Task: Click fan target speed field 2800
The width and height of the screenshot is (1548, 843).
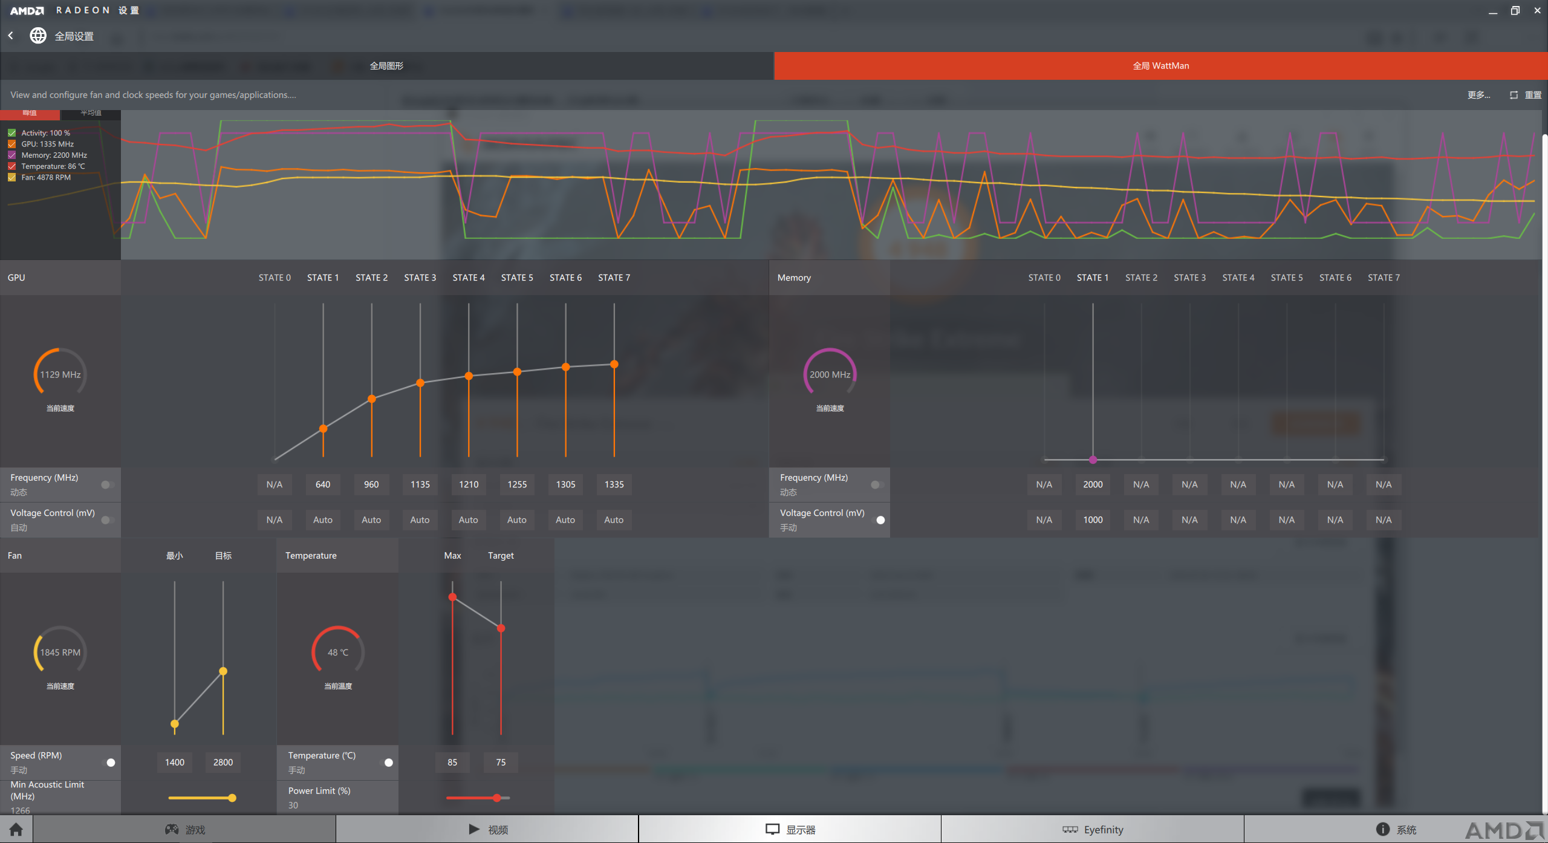Action: [x=223, y=762]
